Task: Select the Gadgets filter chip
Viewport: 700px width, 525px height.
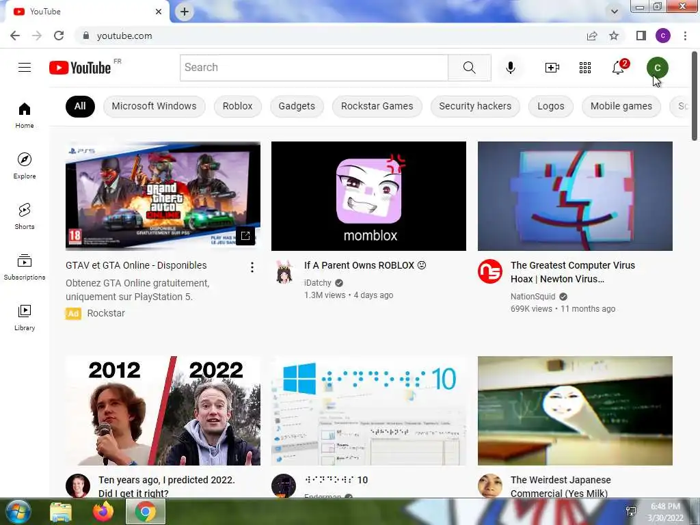Action: coord(297,106)
